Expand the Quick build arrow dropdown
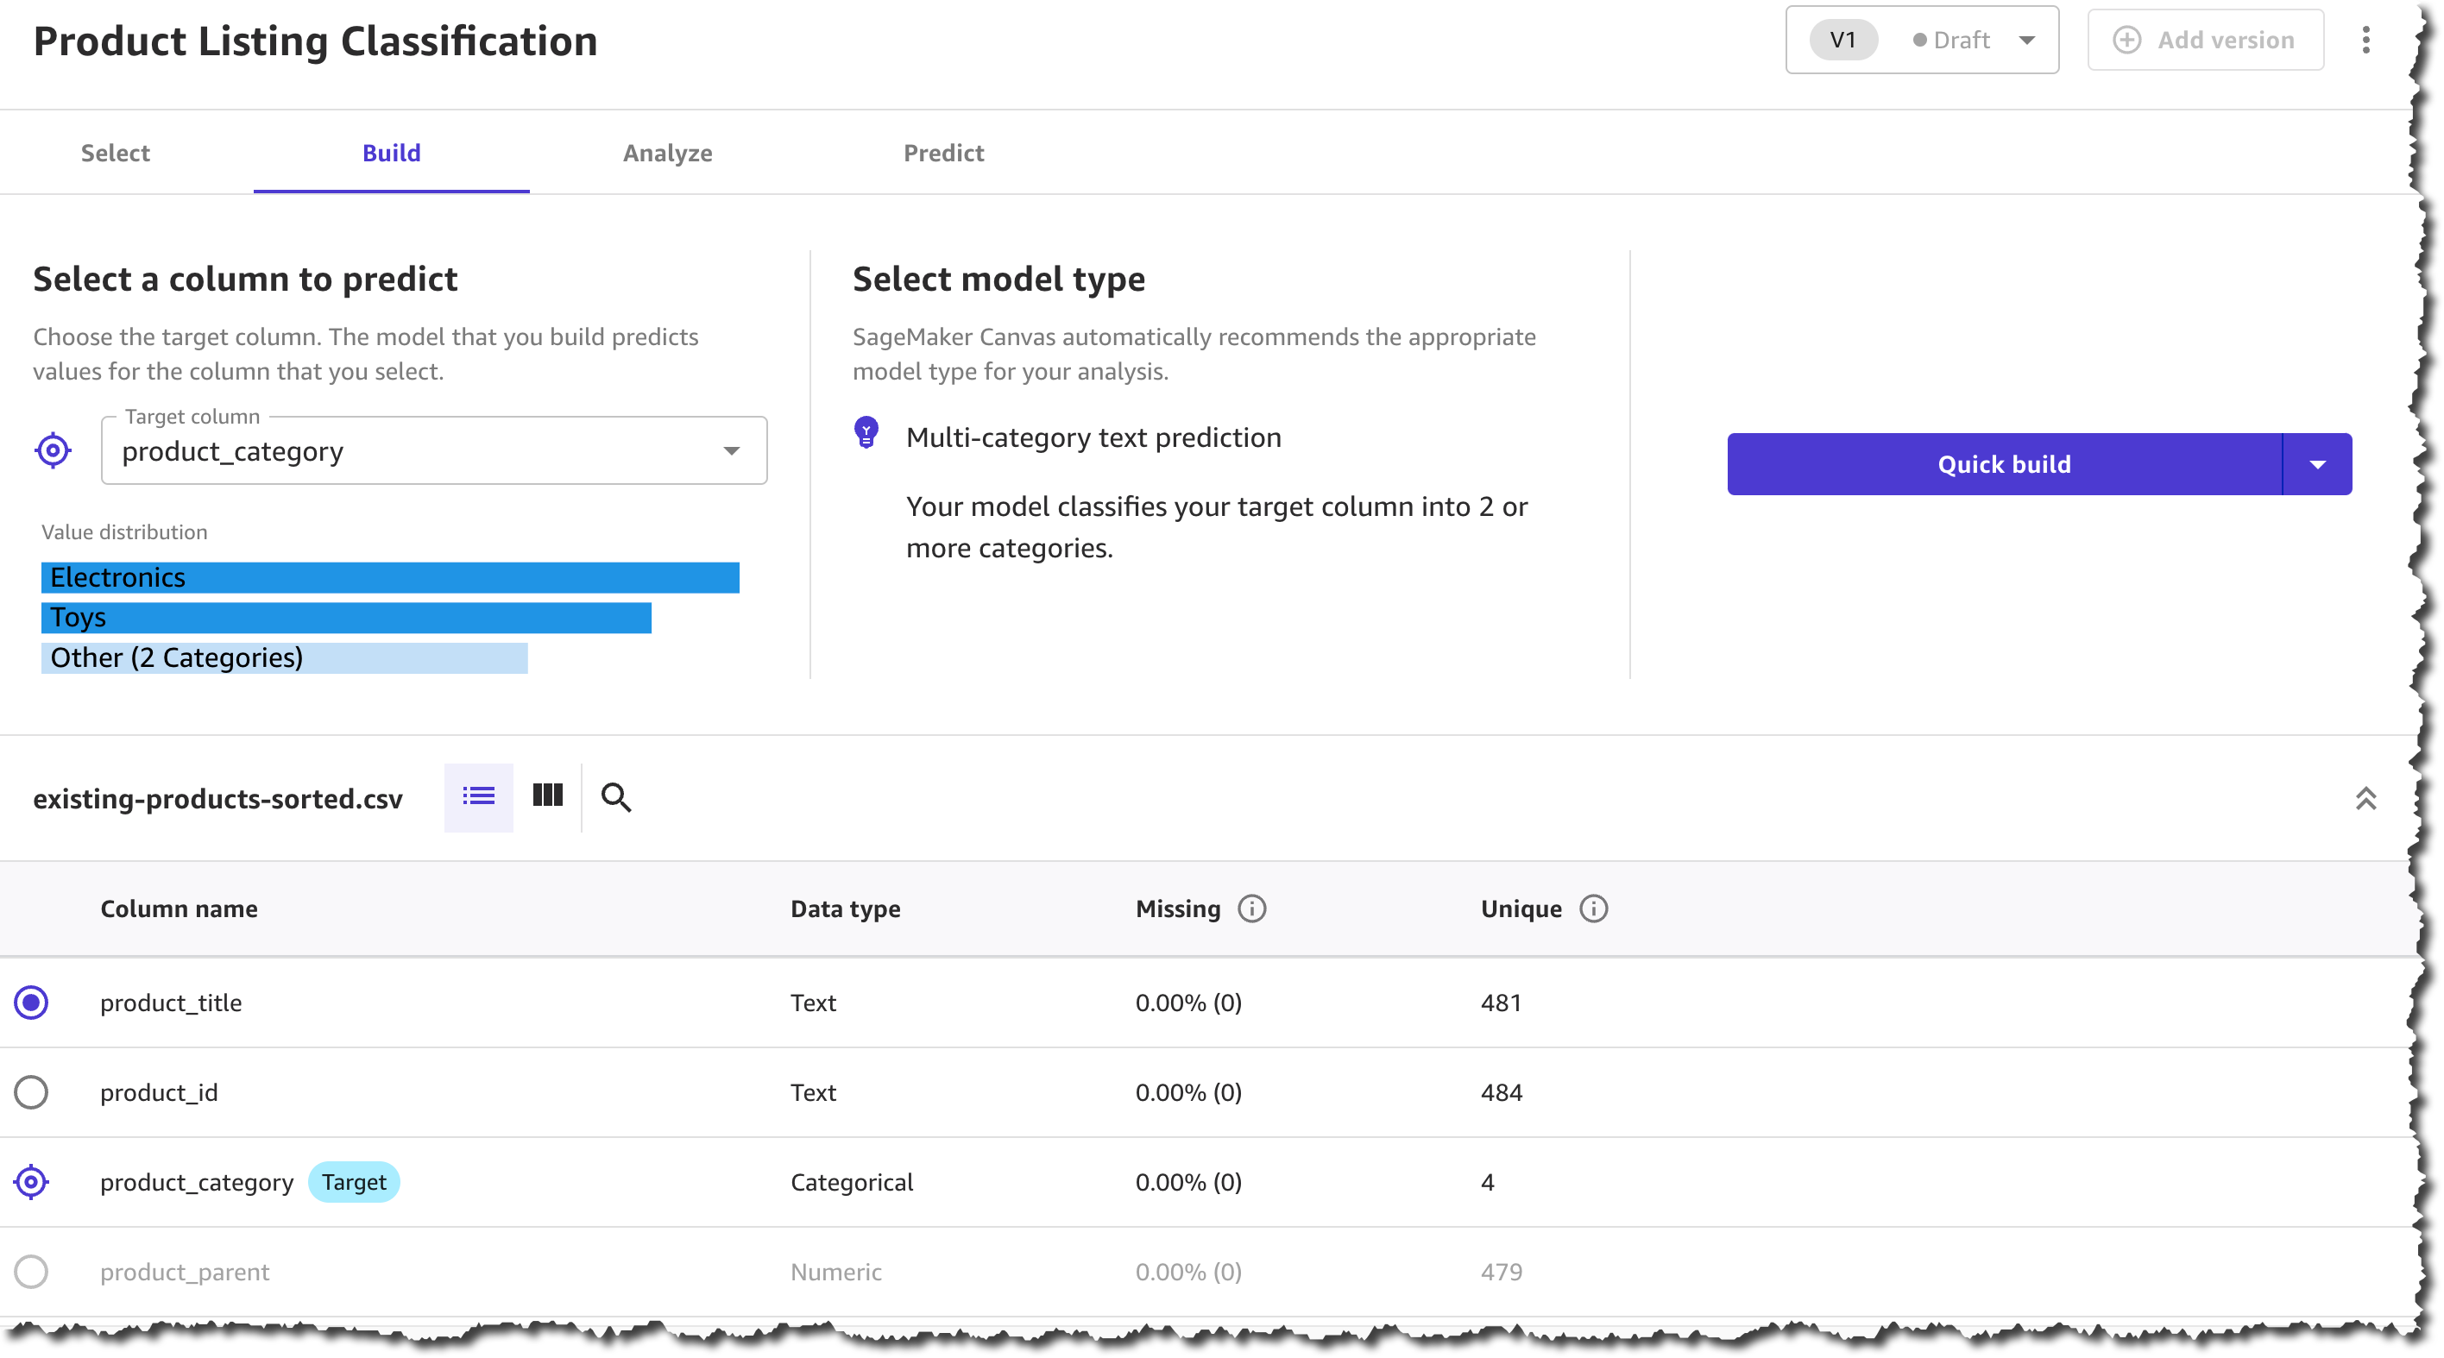Screen dimensions: 2444x1358 pyautogui.click(x=2317, y=465)
